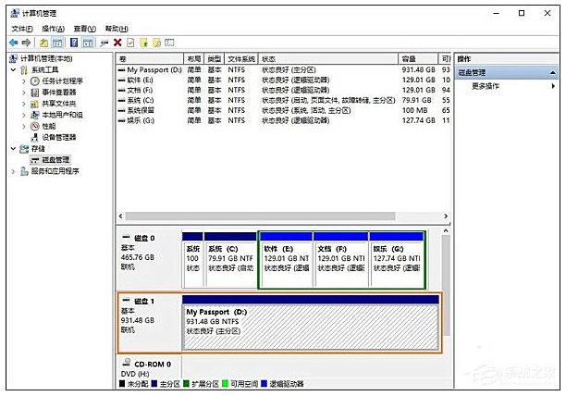Expand the 本地用户和组 node

pos(24,115)
